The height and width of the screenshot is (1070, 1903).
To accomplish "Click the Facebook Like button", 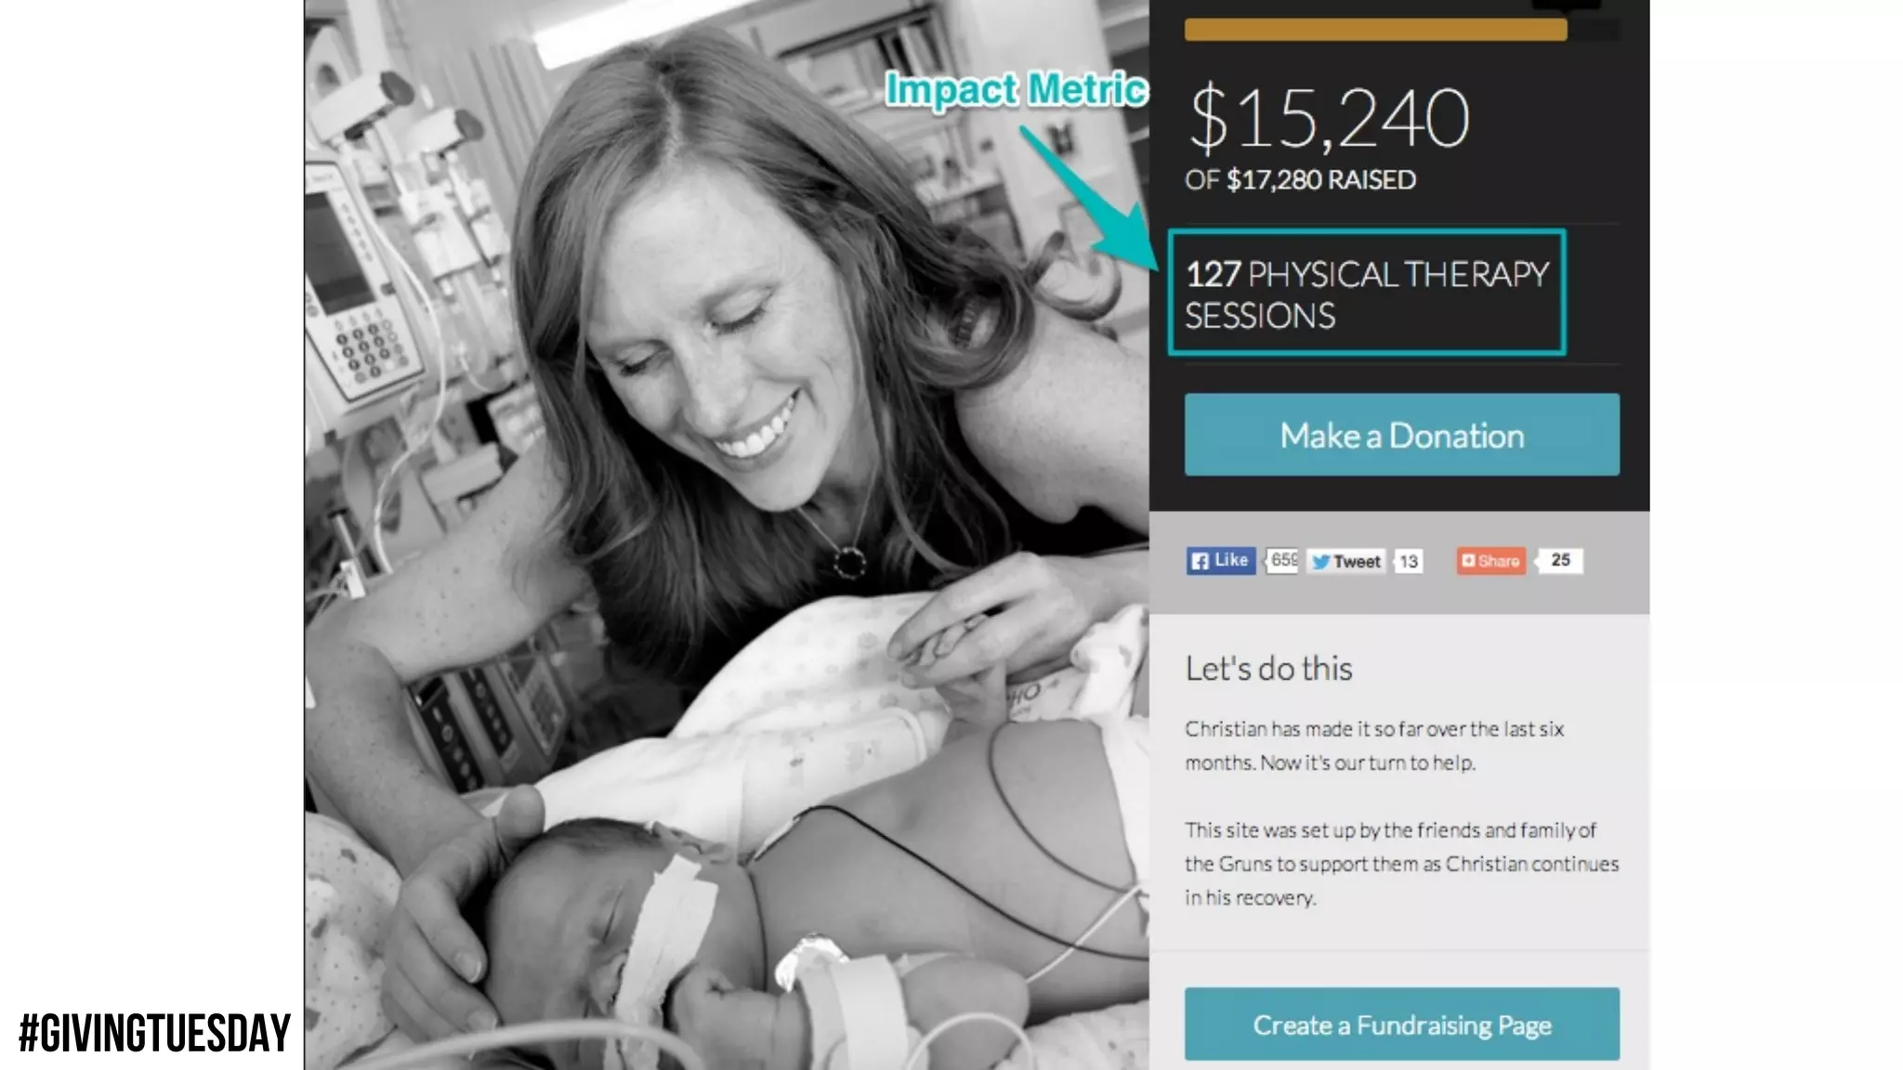I will pyautogui.click(x=1221, y=560).
